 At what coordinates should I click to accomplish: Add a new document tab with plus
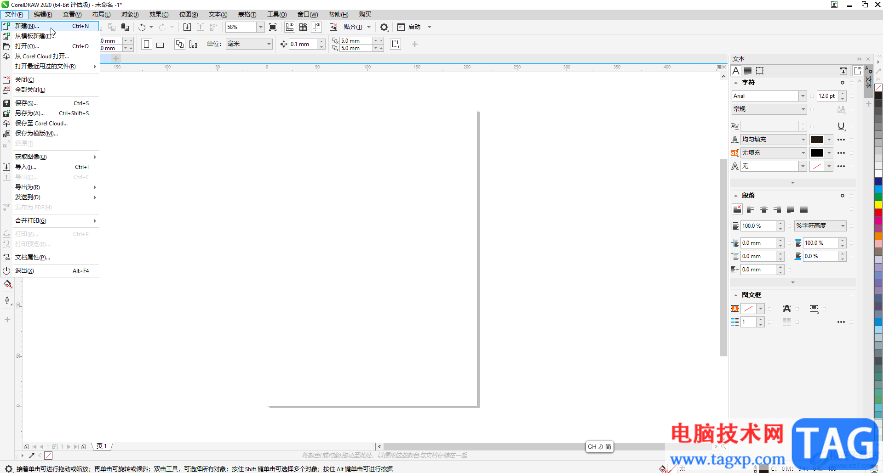pyautogui.click(x=116, y=59)
